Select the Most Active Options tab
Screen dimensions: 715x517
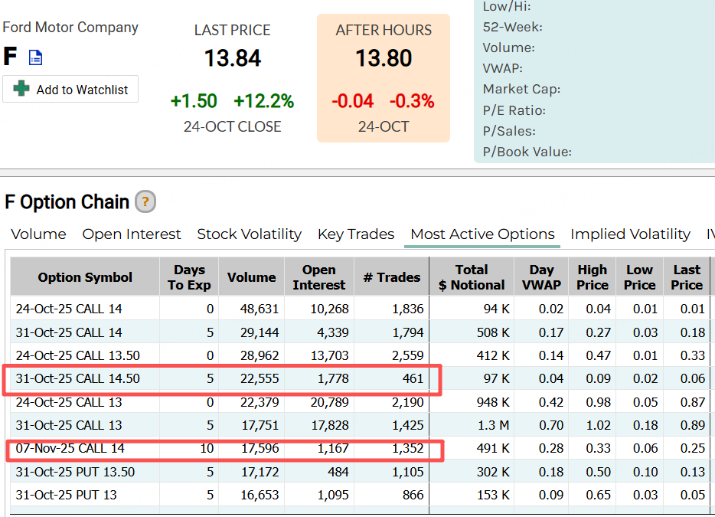(482, 234)
